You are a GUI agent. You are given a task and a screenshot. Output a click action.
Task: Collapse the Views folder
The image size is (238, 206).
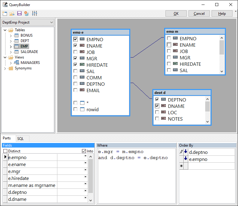click(x=5, y=57)
